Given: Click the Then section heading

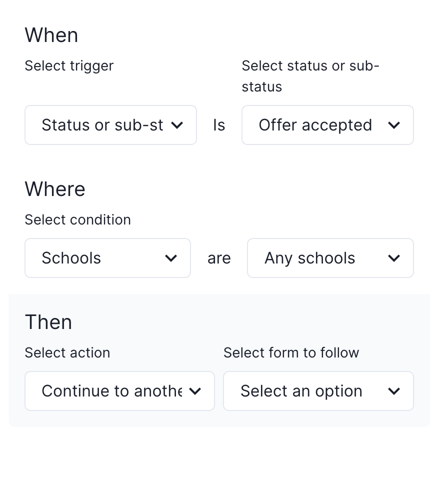Looking at the screenshot, I should (48, 322).
